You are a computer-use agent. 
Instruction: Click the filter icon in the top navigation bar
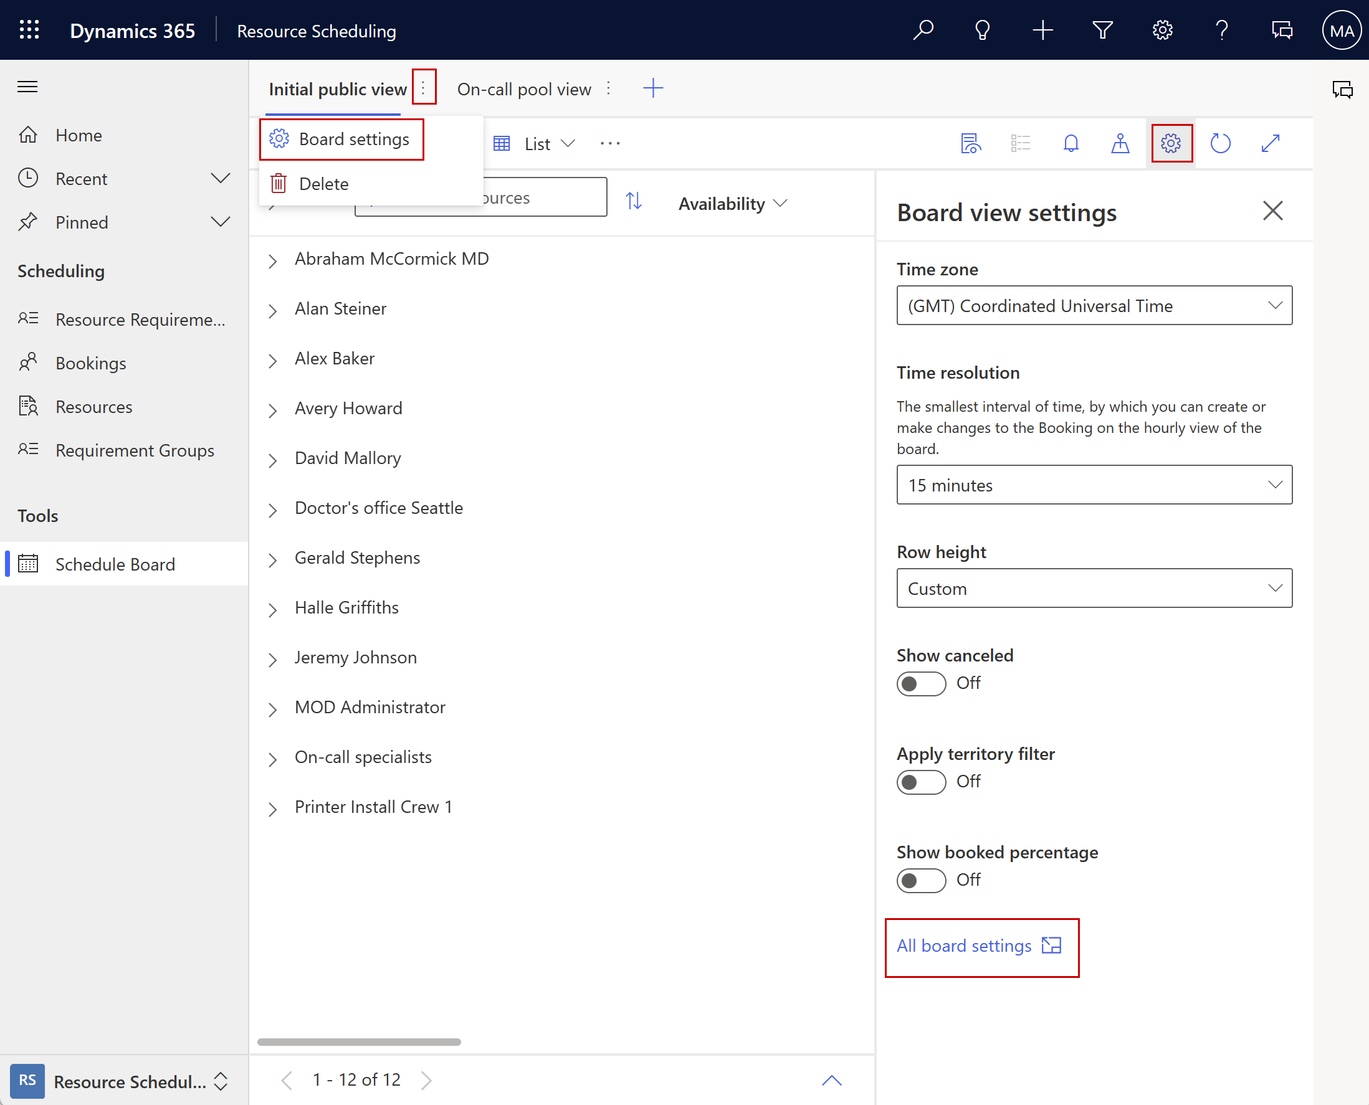pos(1100,31)
